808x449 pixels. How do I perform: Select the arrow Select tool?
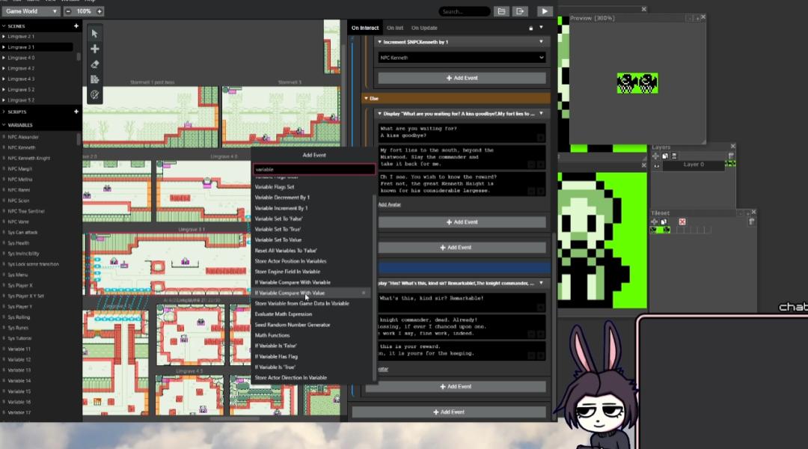coord(94,34)
